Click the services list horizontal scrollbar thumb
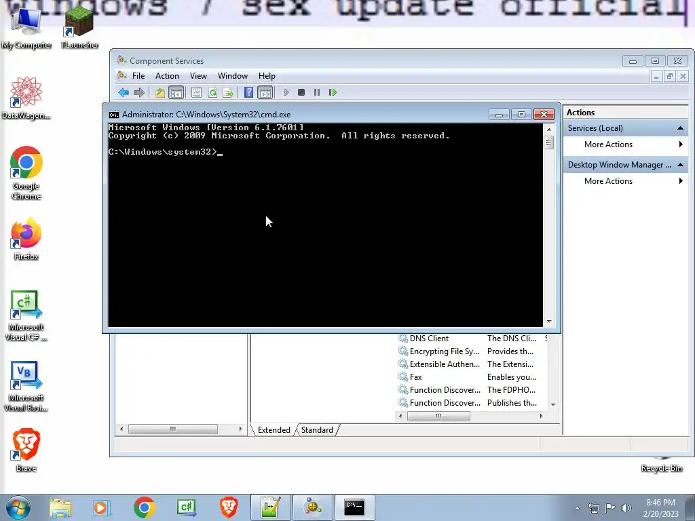 438,416
